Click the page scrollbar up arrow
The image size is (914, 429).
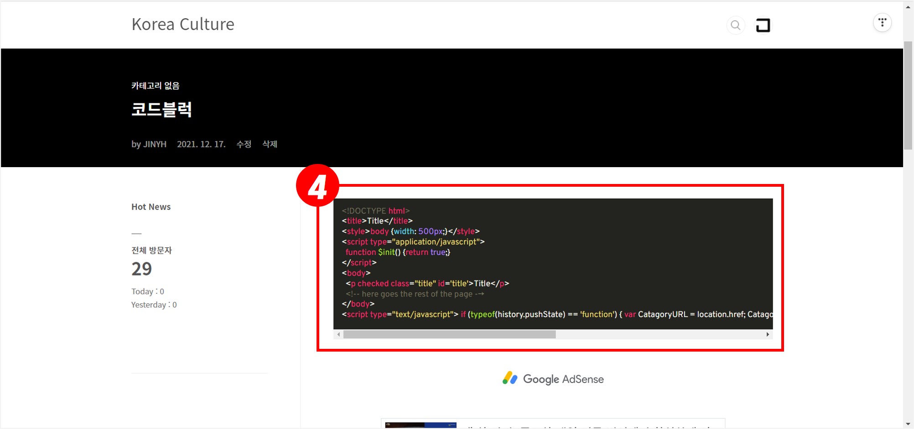(x=908, y=7)
